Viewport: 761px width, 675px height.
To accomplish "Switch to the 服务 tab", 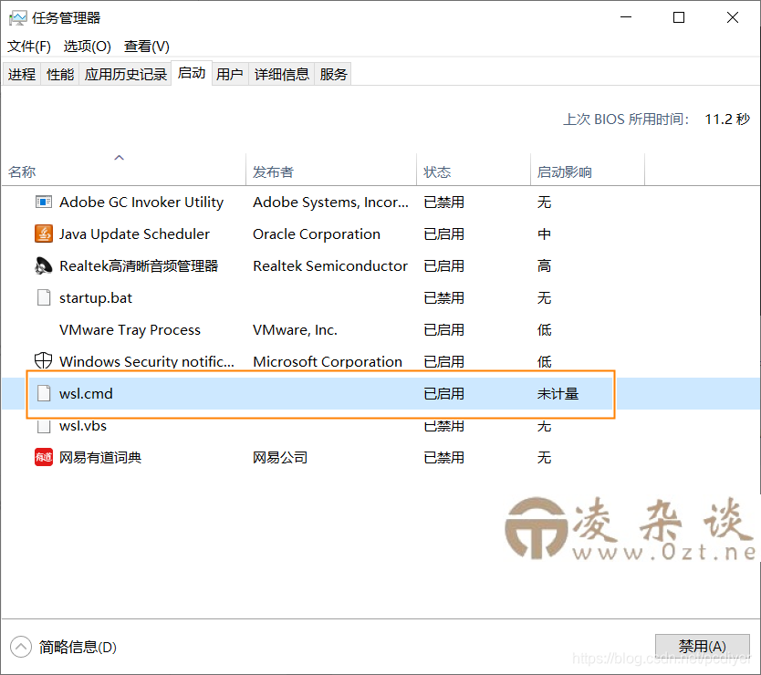I will pyautogui.click(x=333, y=74).
